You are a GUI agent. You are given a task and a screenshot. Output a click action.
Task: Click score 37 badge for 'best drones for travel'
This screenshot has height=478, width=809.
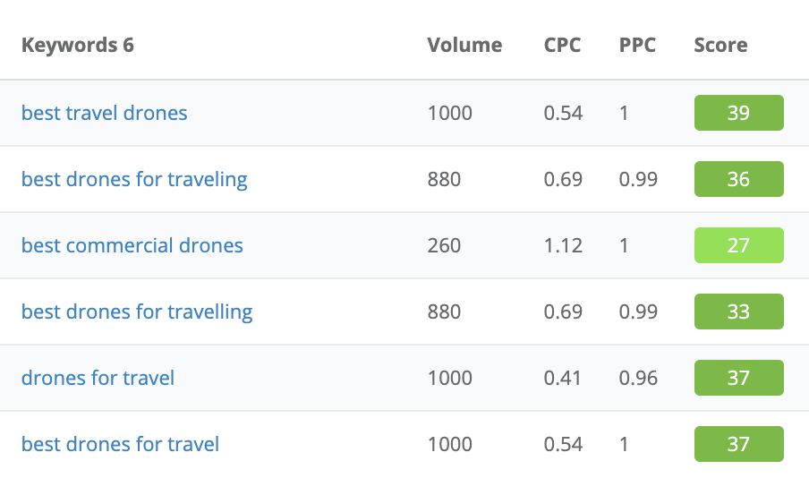[738, 444]
